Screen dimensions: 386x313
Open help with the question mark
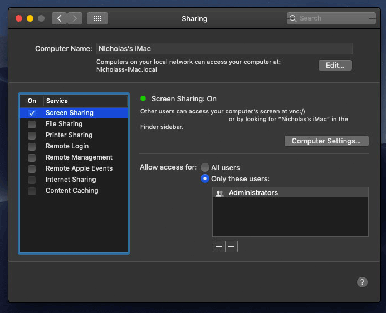pos(362,282)
